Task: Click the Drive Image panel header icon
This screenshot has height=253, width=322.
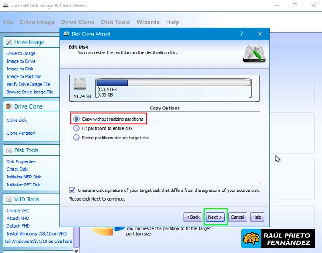Action: coord(9,42)
